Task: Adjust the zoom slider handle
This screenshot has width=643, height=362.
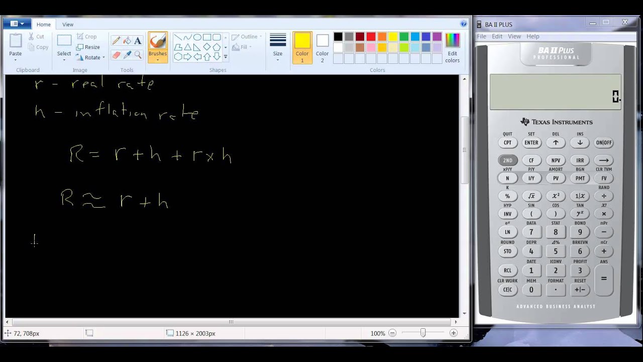Action: [423, 333]
